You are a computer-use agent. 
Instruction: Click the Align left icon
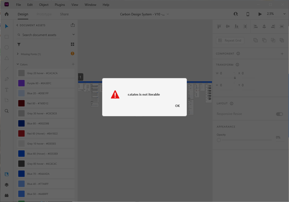click(x=255, y=26)
